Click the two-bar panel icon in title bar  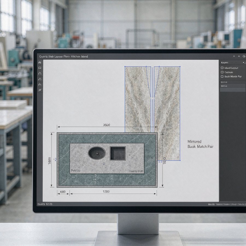tap(239, 56)
